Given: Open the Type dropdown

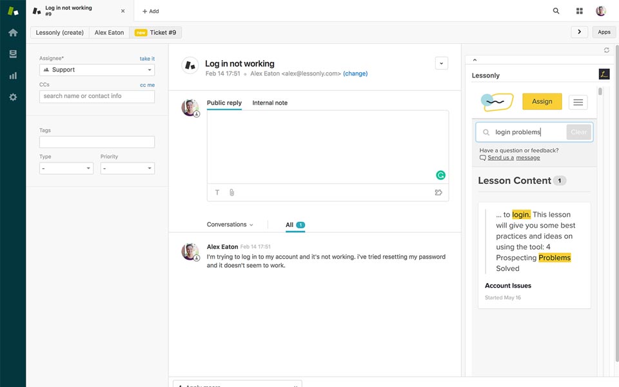Looking at the screenshot, I should [x=66, y=168].
